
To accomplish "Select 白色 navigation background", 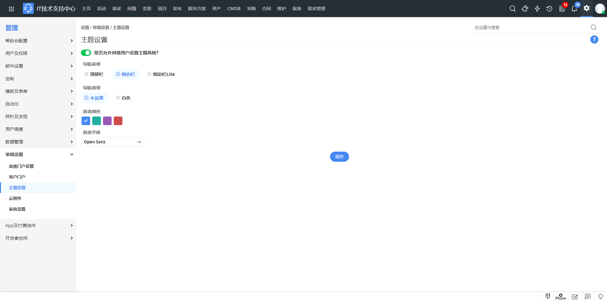I will 123,98.
